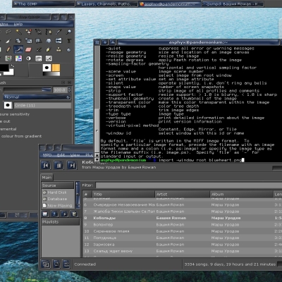Activate the Paths tool in GIMP toolbox
Screen dimensions: 282x282
point(49,32)
